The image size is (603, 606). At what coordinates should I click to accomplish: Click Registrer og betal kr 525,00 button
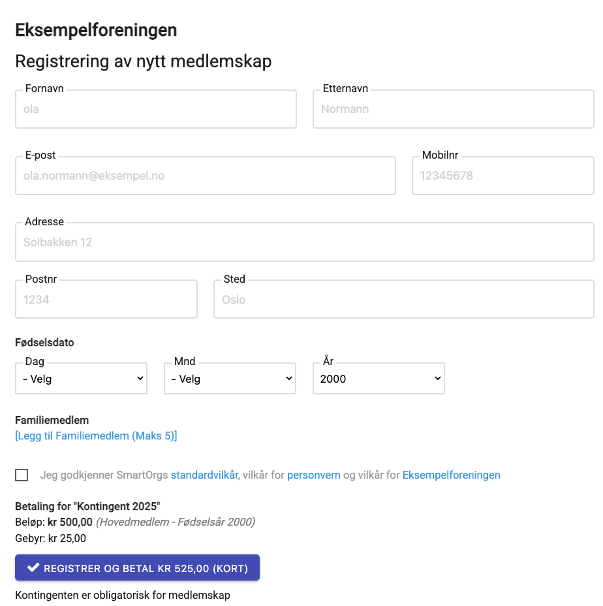point(137,567)
